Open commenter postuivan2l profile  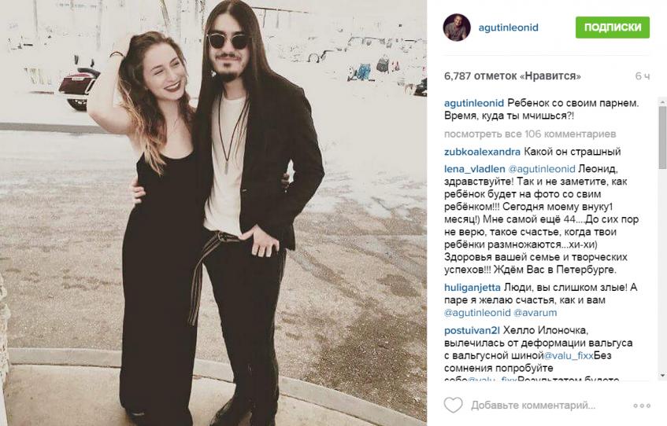coord(472,330)
